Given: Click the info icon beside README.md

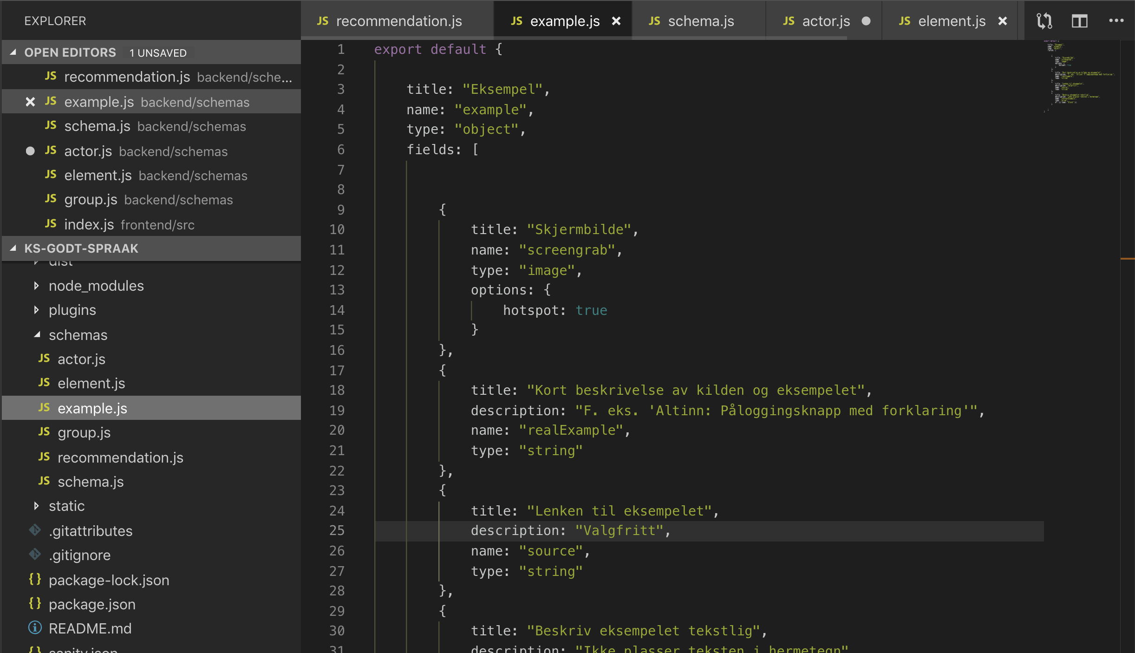Looking at the screenshot, I should (35, 628).
